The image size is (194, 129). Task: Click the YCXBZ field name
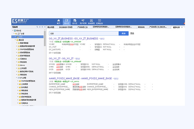point(52,44)
